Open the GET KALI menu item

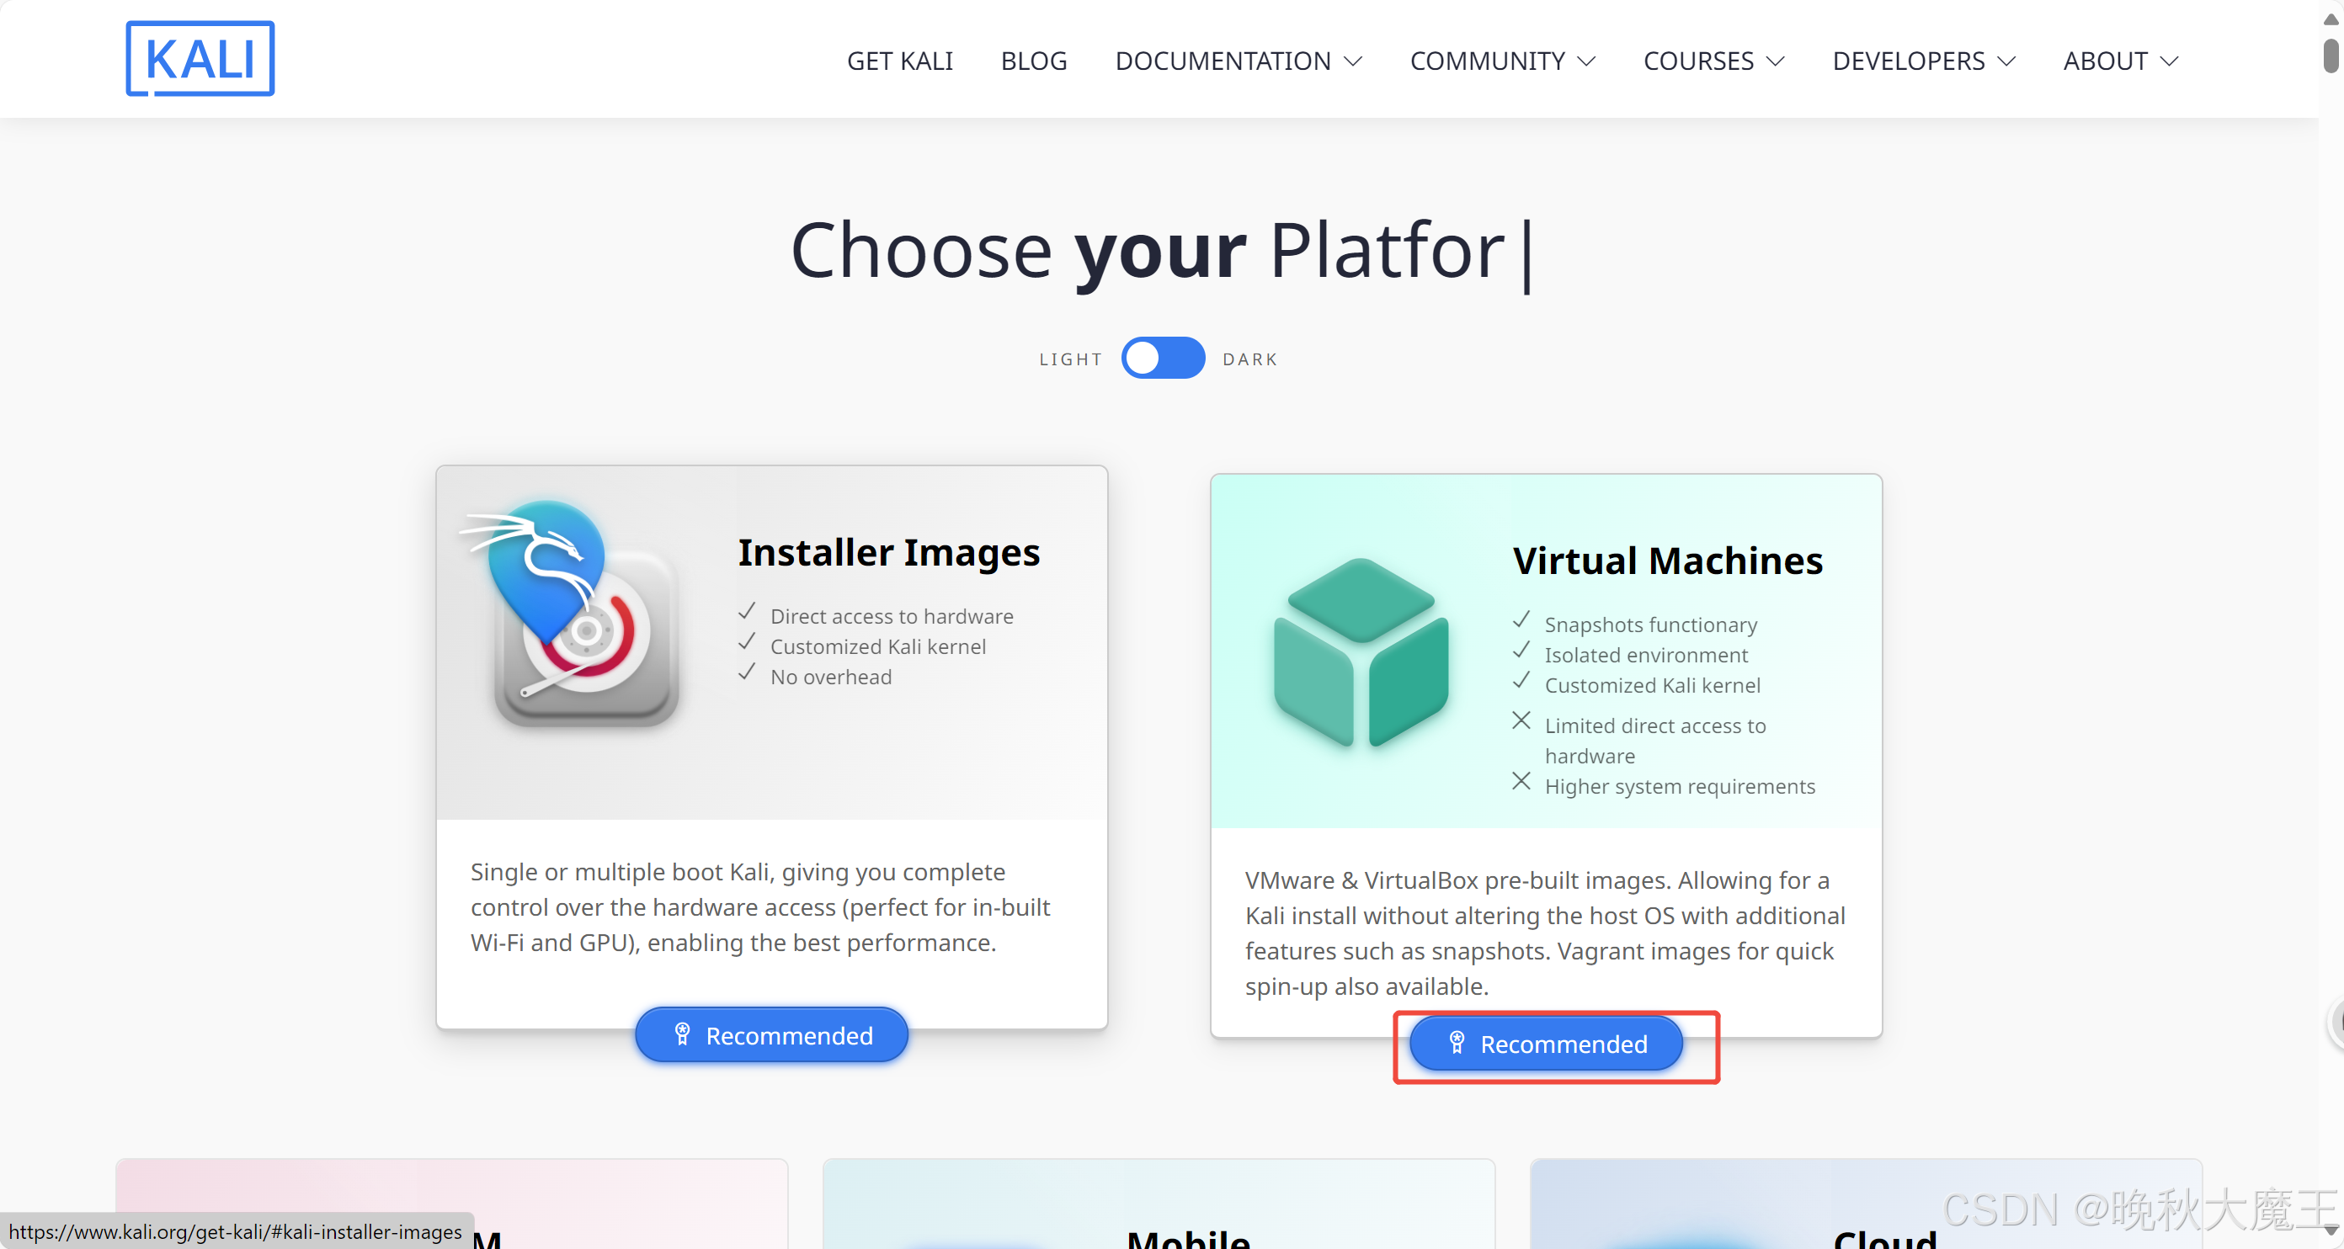coord(899,61)
